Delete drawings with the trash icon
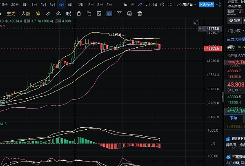Screen dimensions: 245x166 (140, 13)
